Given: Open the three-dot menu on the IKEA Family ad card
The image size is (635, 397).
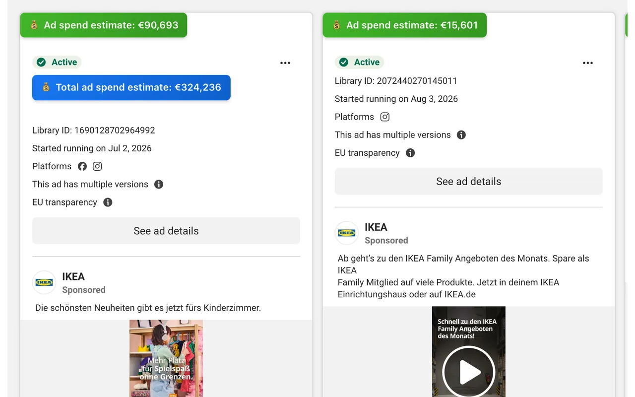Looking at the screenshot, I should pos(588,63).
